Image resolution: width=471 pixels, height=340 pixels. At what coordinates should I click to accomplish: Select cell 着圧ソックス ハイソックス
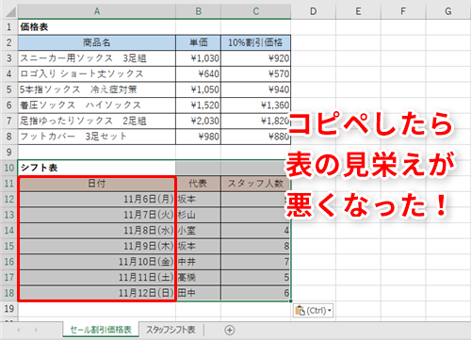pyautogui.click(x=97, y=105)
